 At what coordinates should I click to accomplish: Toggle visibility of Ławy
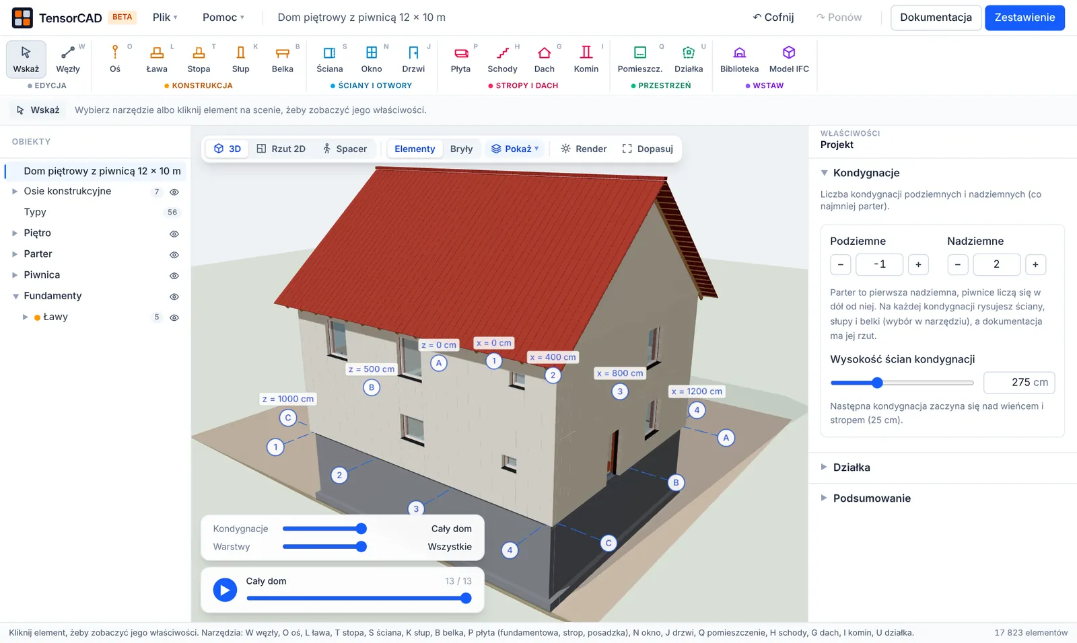174,317
